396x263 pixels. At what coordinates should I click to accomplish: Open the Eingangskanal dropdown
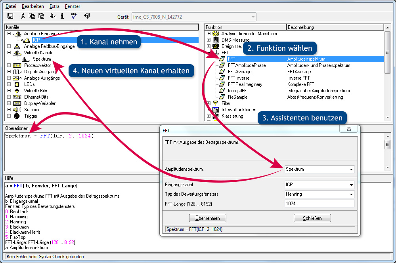[x=351, y=185]
